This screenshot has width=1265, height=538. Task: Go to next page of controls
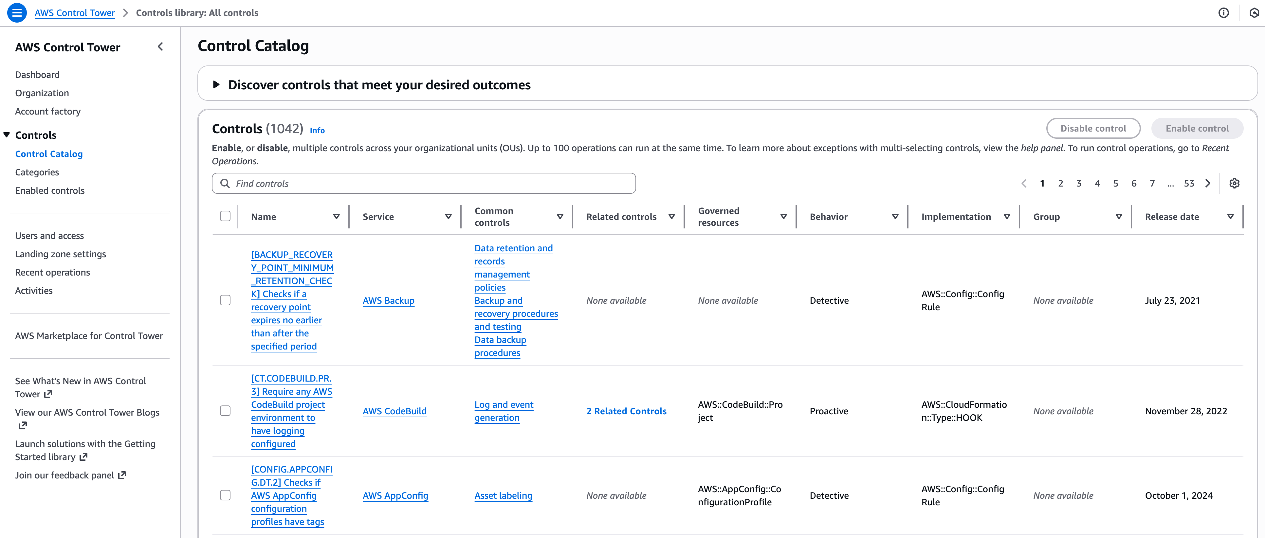pos(1207,183)
